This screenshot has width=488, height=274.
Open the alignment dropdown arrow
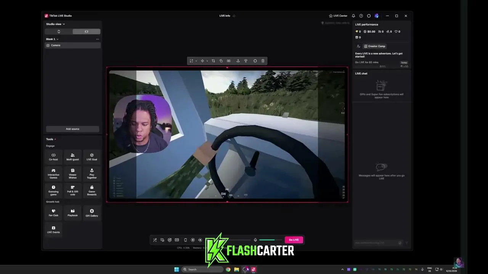(207, 61)
